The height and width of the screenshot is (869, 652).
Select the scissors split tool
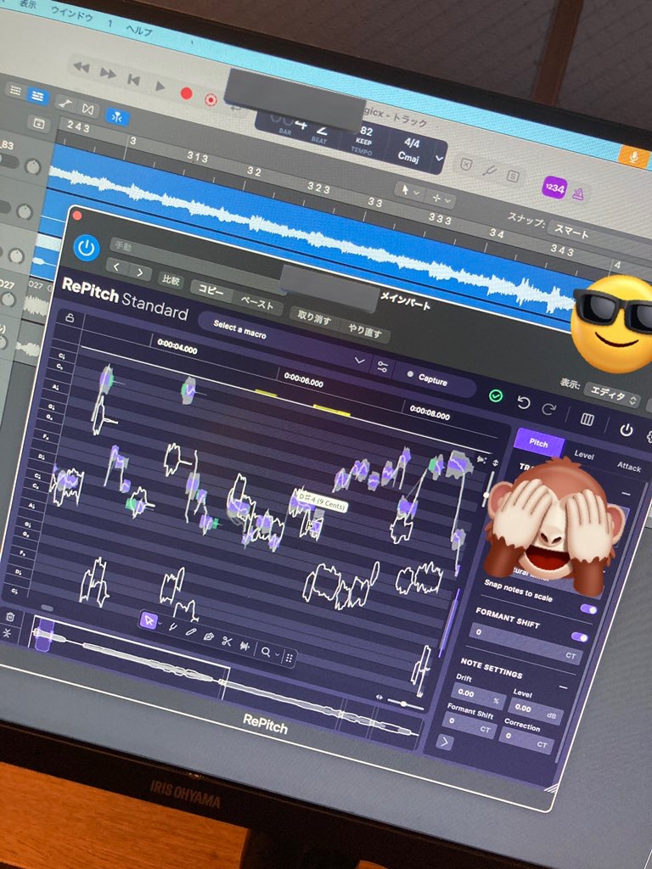click(227, 641)
